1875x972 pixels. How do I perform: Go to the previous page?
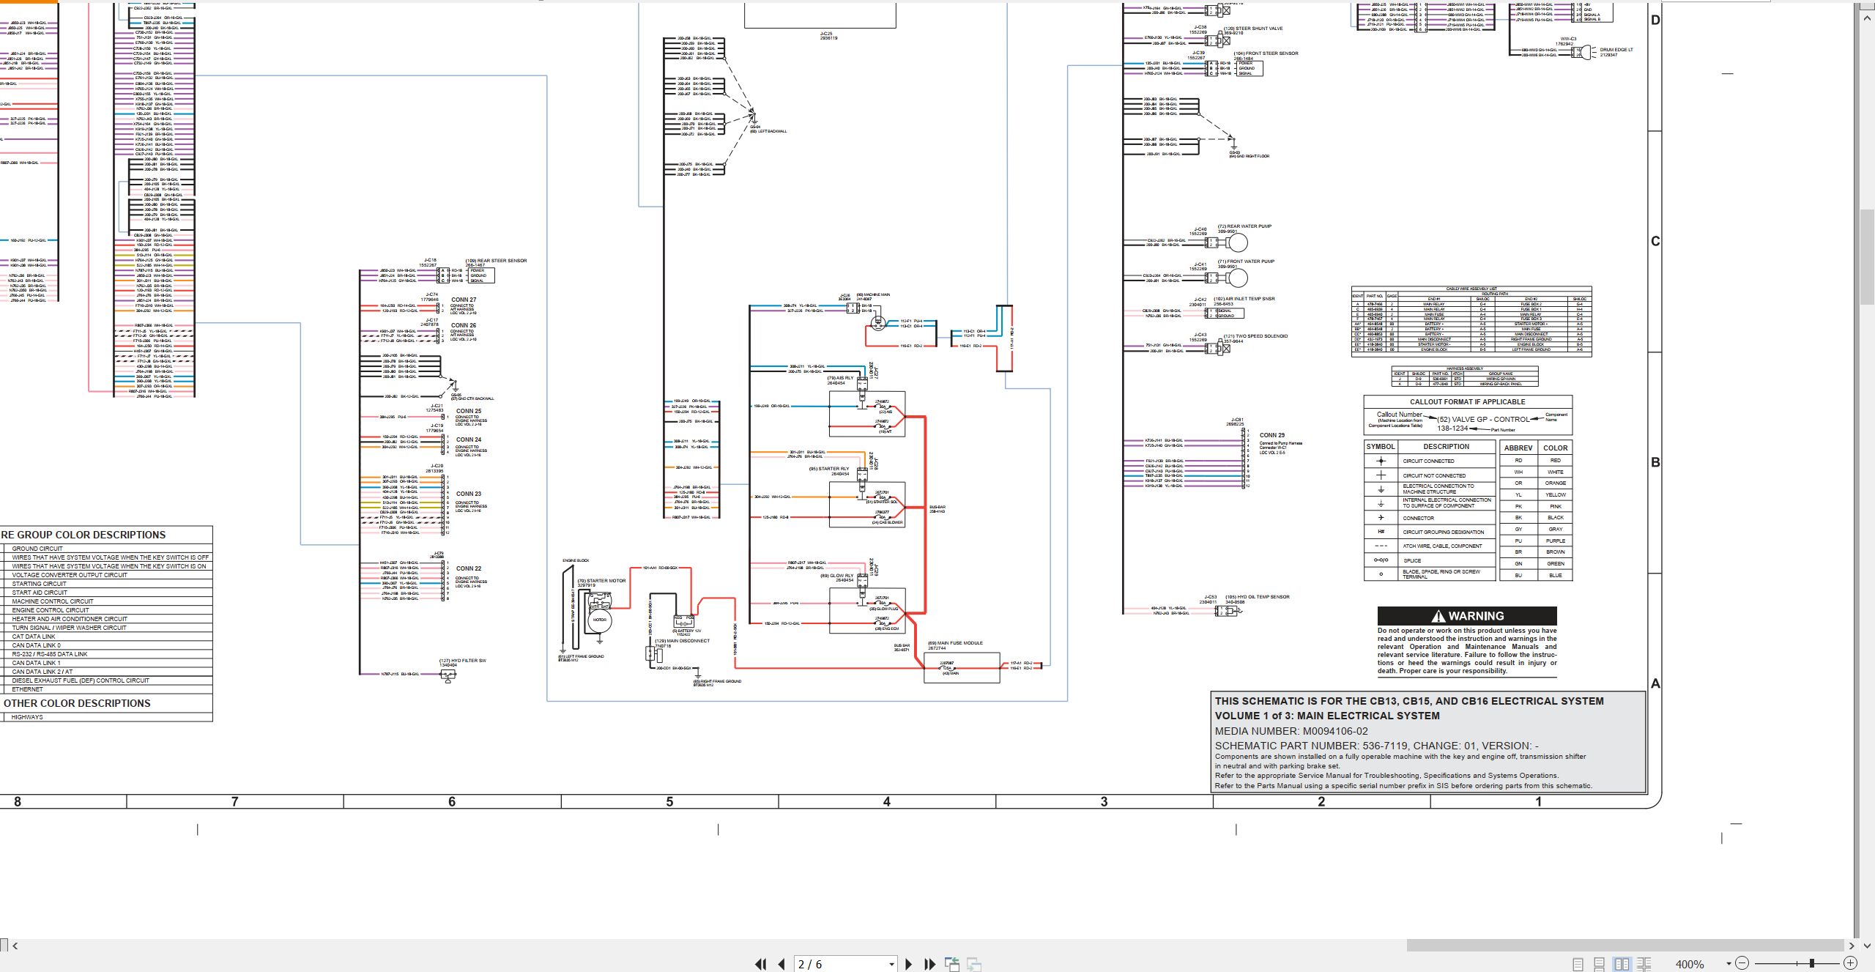click(781, 964)
